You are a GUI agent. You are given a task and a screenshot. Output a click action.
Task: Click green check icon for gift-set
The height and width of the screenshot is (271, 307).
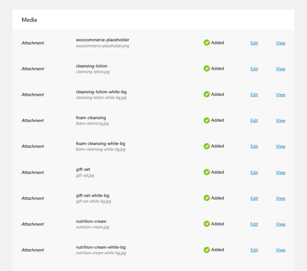206,172
